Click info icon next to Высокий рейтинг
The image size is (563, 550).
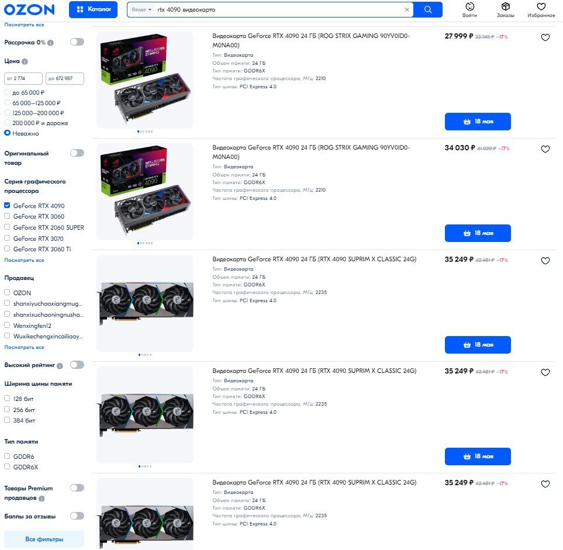(60, 366)
